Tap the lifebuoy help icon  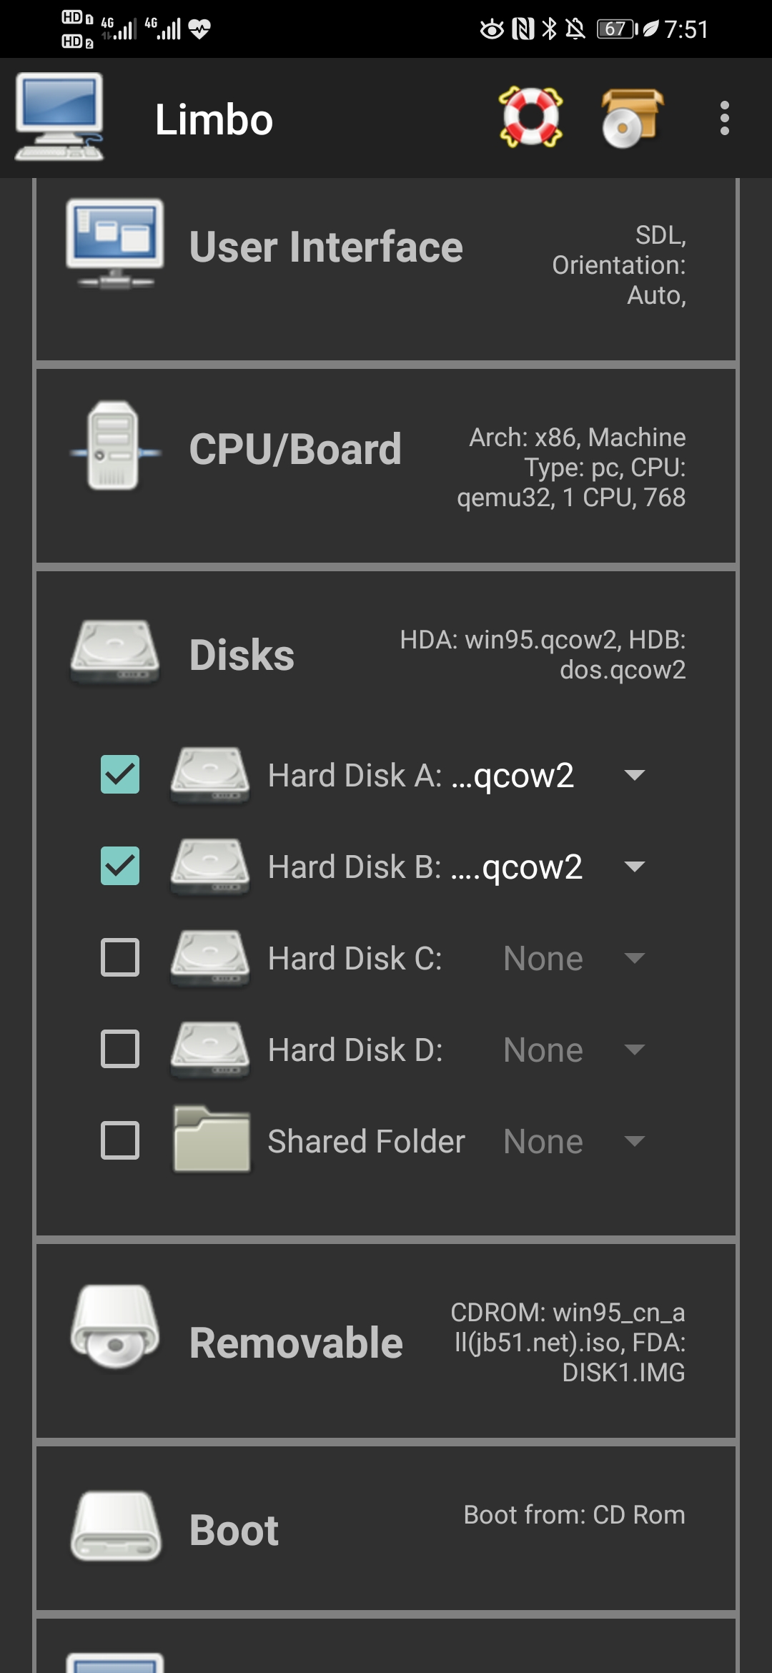[x=530, y=117]
